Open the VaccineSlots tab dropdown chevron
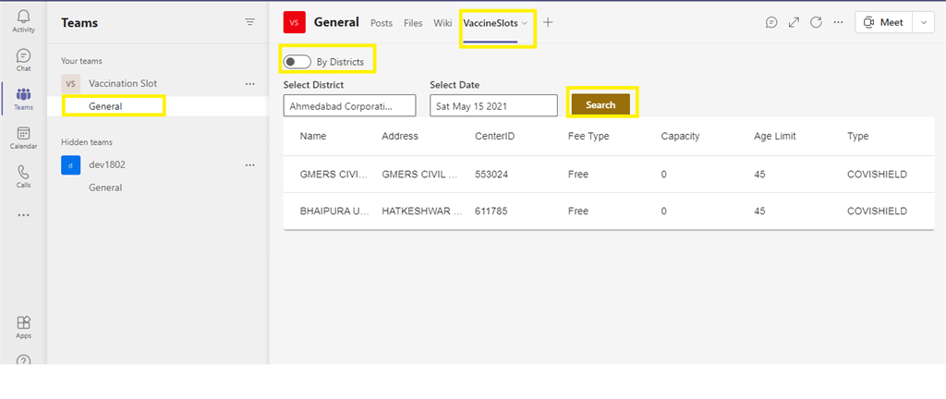This screenshot has height=399, width=946. pyautogui.click(x=525, y=23)
